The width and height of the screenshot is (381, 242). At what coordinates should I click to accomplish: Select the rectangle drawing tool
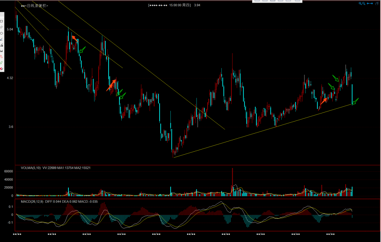tap(1, 21)
